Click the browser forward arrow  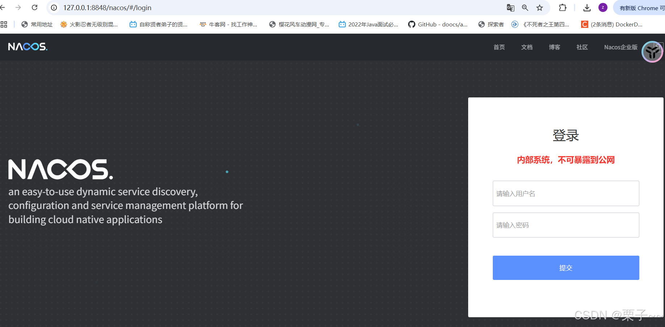click(x=18, y=8)
